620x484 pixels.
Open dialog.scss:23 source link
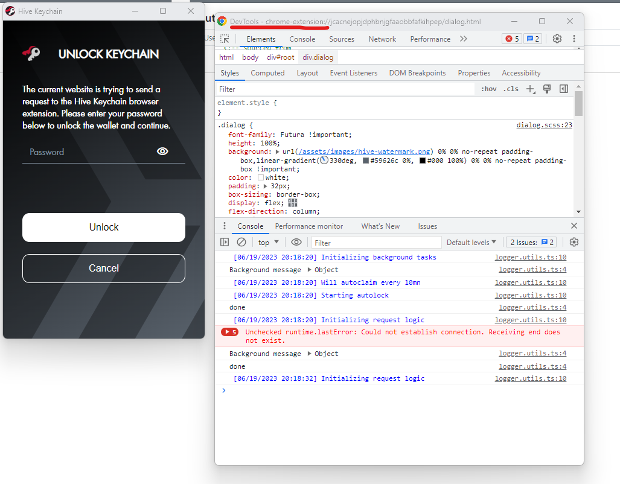544,125
